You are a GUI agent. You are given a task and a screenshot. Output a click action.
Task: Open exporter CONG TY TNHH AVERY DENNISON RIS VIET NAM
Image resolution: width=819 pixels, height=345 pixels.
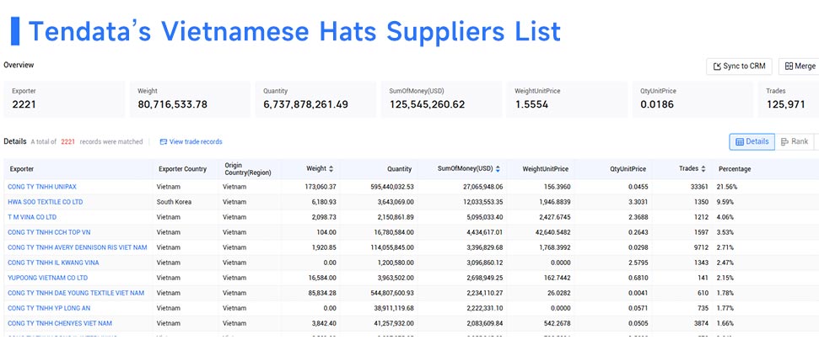(x=78, y=247)
